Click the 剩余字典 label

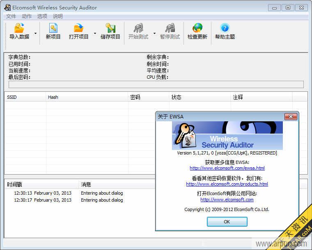click(158, 57)
